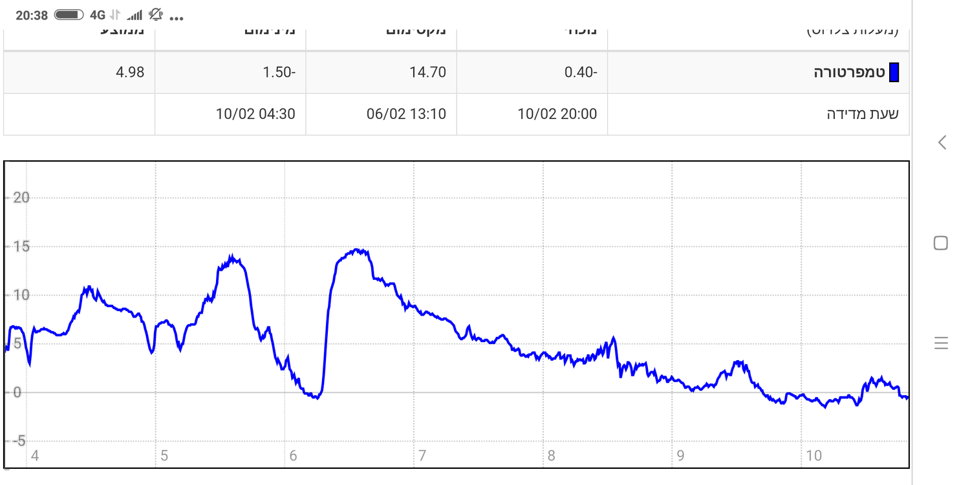The image size is (970, 485).
Task: Tap the Android back chevron button
Action: pos(942,142)
